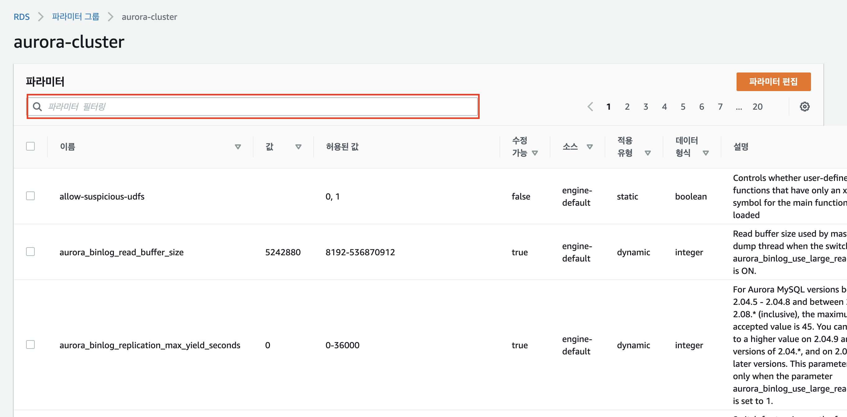Click the 파라미터 편집 button
Viewport: 847px width, 417px height.
[x=773, y=82]
